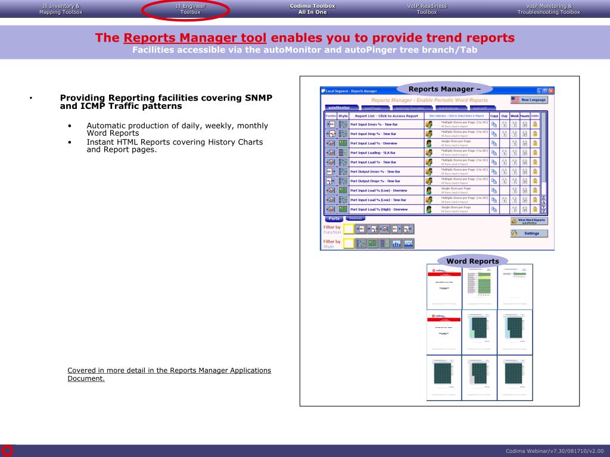This screenshot has height=457, width=610.
Task: Click the report list vertical scrollbar
Action: pyautogui.click(x=544, y=148)
